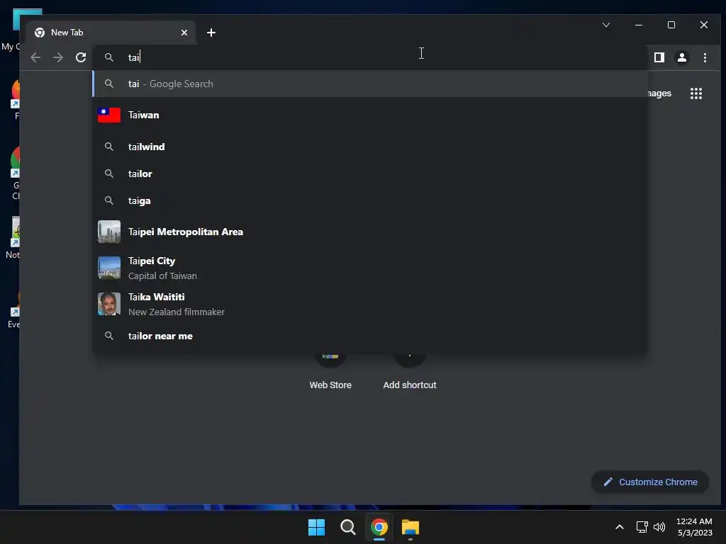The image size is (726, 544).
Task: Select Taipei City suggestion
Action: pos(370,268)
